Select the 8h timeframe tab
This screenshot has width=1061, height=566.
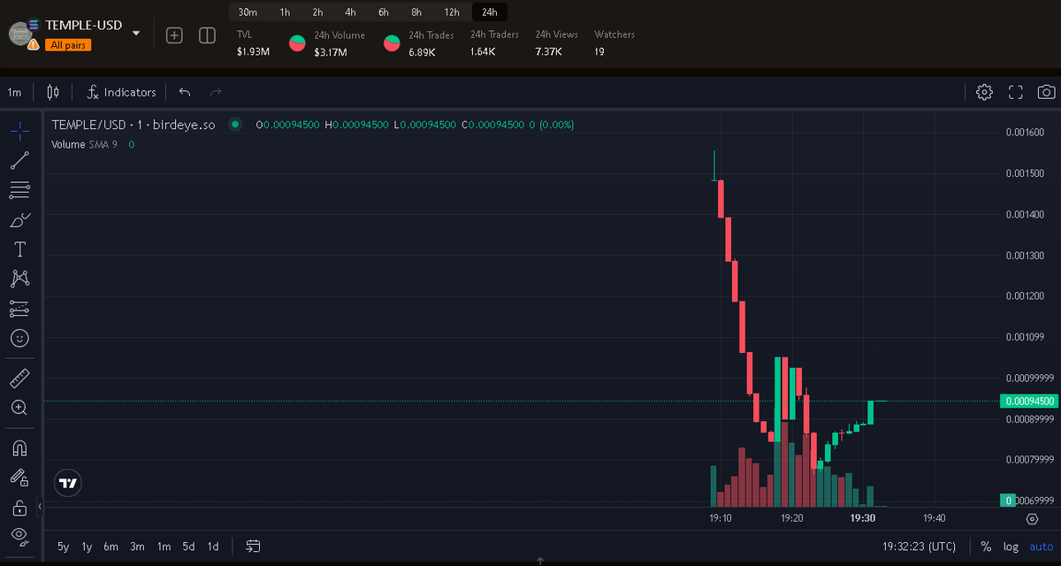tap(416, 12)
